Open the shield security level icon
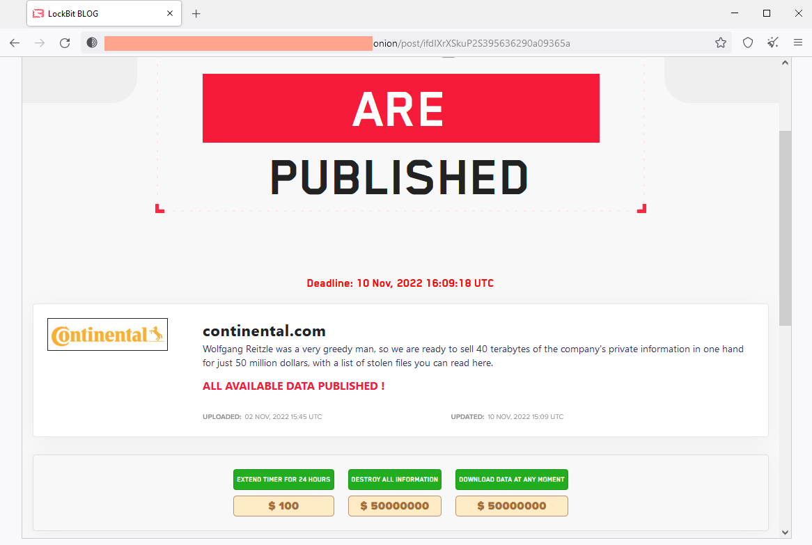 (748, 43)
